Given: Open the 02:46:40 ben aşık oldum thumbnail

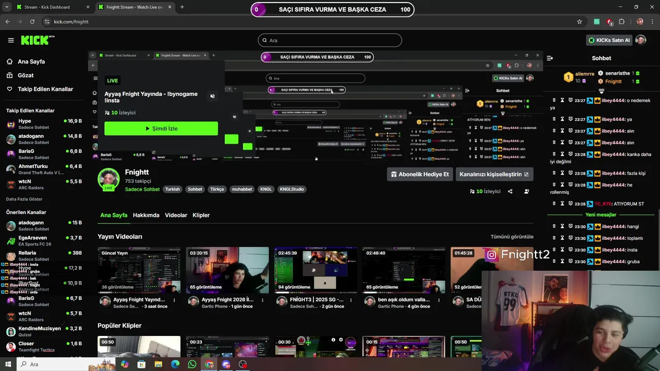Looking at the screenshot, I should pos(404,269).
